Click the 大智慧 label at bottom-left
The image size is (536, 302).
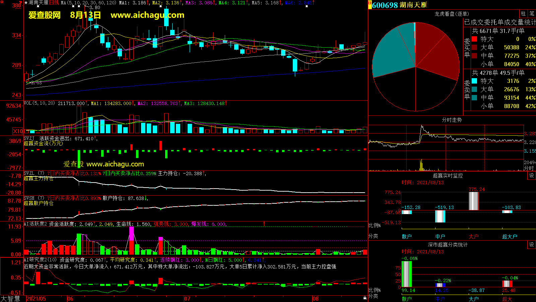click(10, 298)
